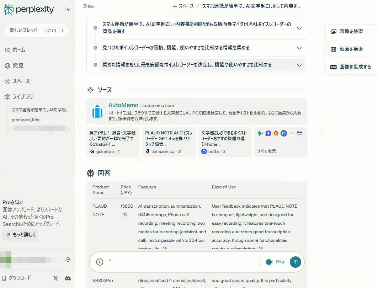Collapse the sidebar with the arrow icon
The width and height of the screenshot is (378, 288).
[68, 9]
